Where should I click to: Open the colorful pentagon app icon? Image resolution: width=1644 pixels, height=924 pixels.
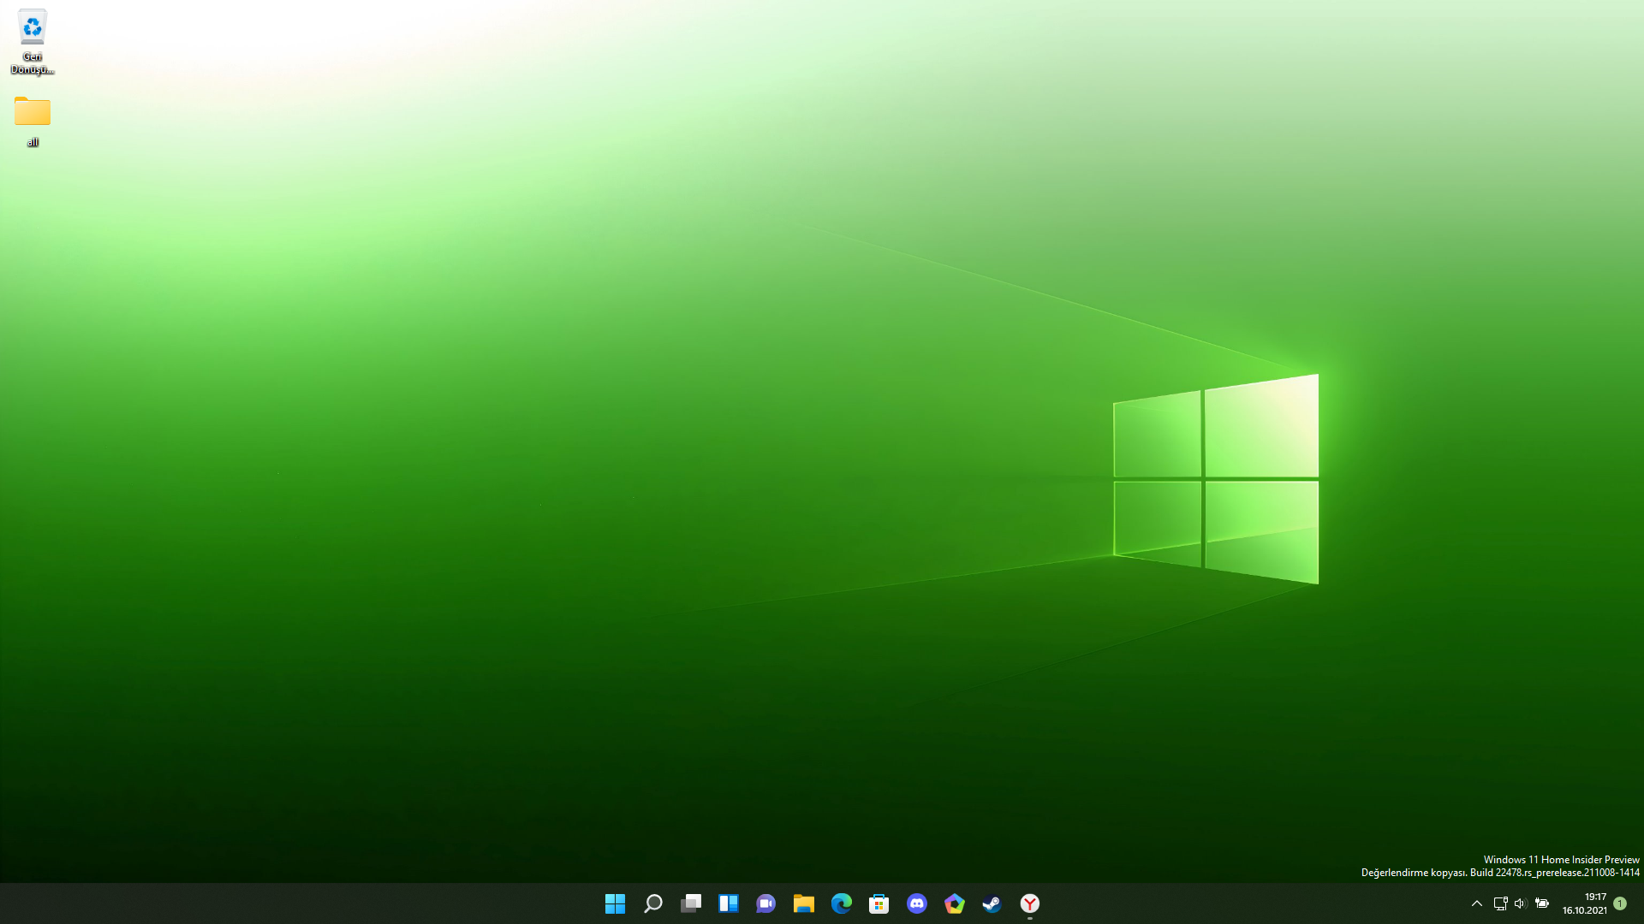click(954, 903)
